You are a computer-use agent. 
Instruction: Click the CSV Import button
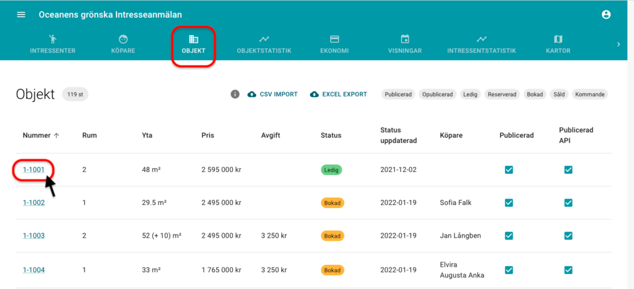[272, 95]
